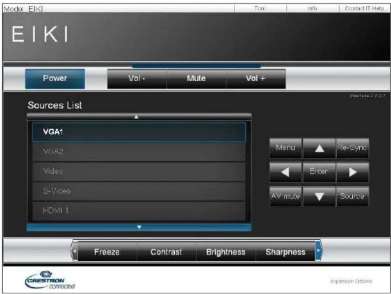Click the down arrow navigation button
The image size is (391, 294).
(x=319, y=196)
